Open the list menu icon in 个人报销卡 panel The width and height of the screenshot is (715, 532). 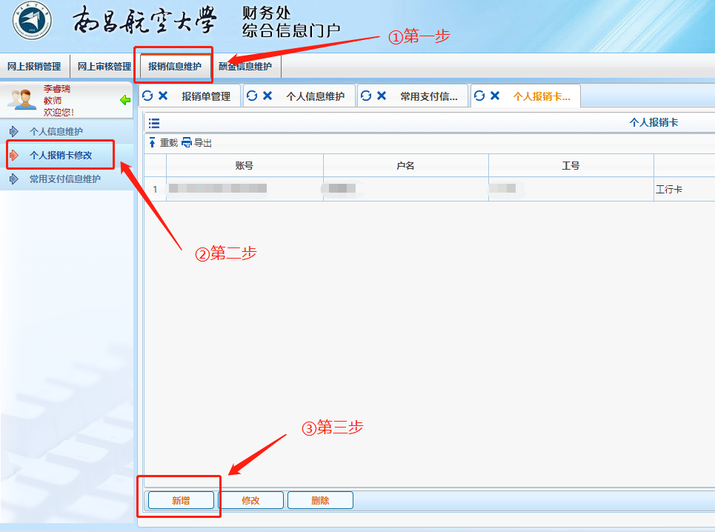154,123
